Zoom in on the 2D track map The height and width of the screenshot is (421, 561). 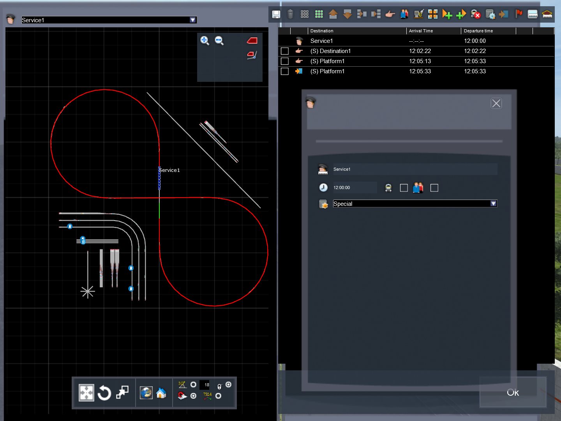tap(205, 40)
